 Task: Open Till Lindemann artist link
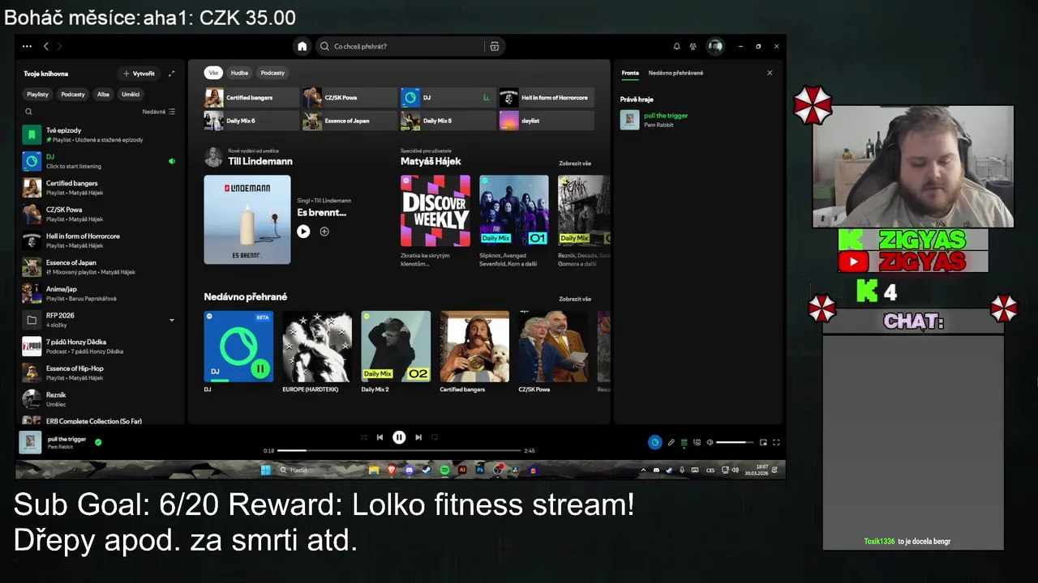click(260, 161)
